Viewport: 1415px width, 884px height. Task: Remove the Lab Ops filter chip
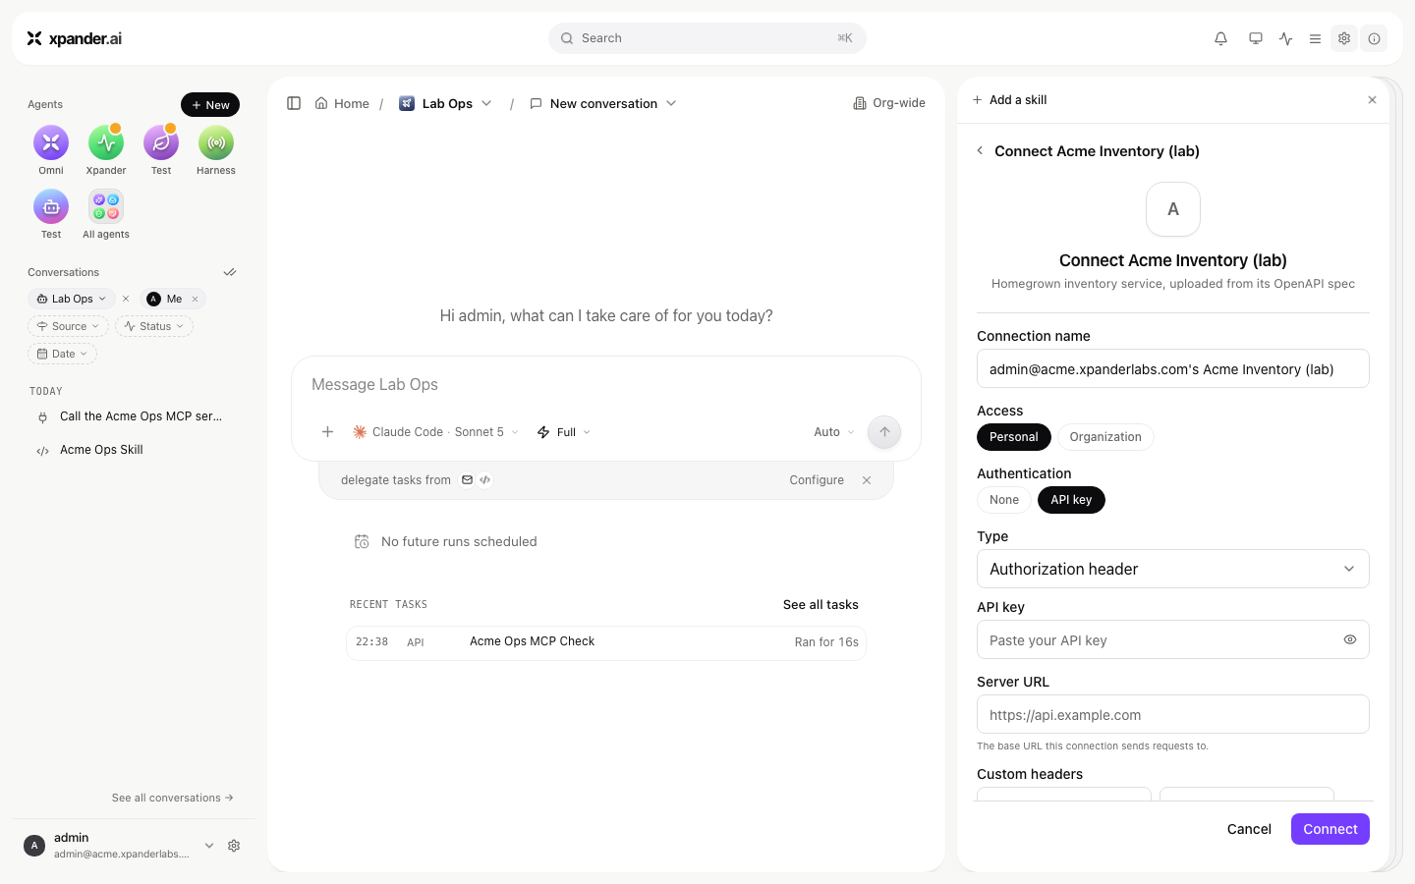(x=126, y=299)
